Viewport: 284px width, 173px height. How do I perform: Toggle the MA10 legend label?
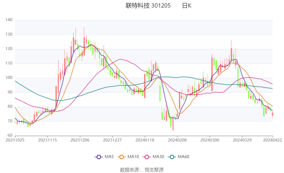133,157
